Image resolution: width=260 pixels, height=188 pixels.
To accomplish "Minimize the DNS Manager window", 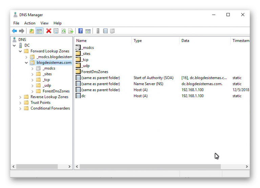I will 214,15.
